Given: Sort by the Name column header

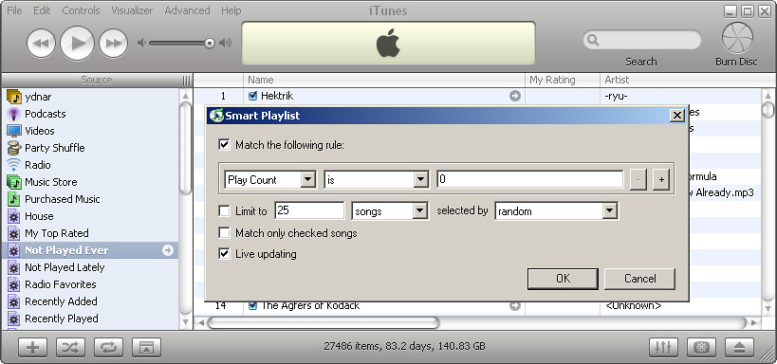Looking at the screenshot, I should point(384,80).
